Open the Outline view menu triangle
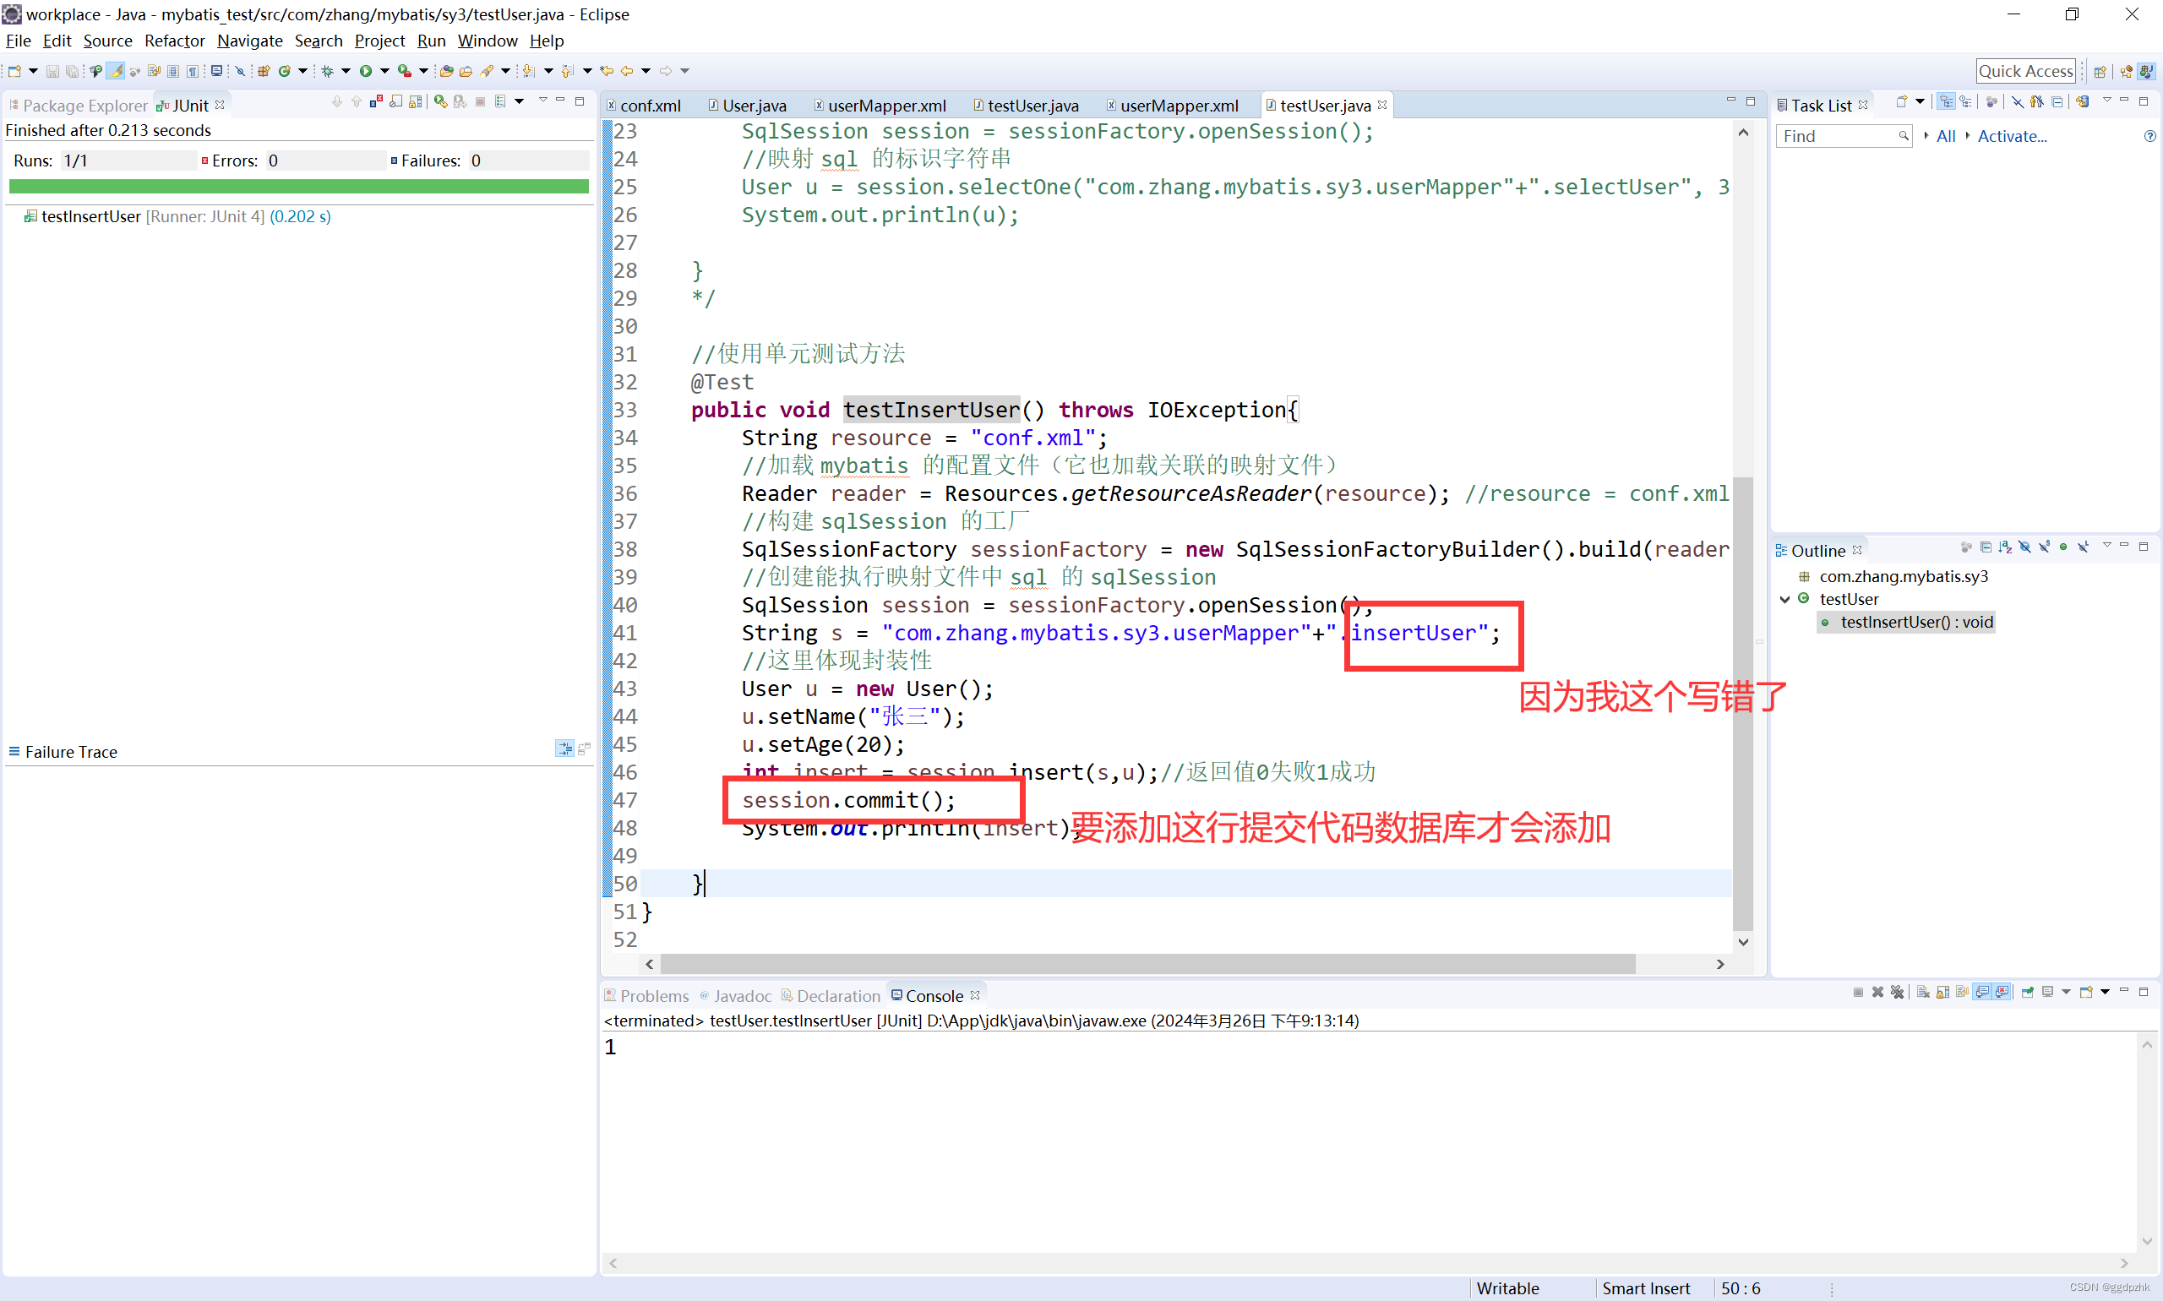 [x=2106, y=545]
